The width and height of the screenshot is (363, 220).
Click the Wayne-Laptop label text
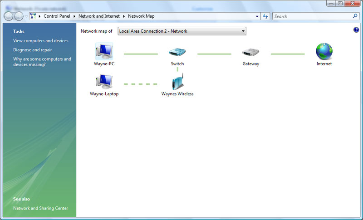pos(104,94)
